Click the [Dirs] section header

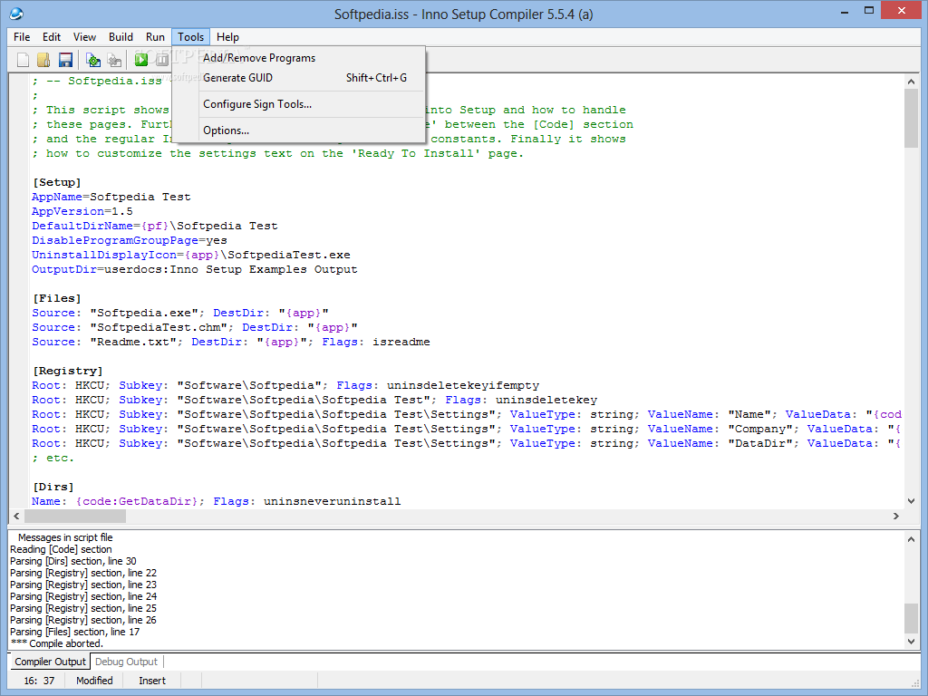pyautogui.click(x=53, y=487)
